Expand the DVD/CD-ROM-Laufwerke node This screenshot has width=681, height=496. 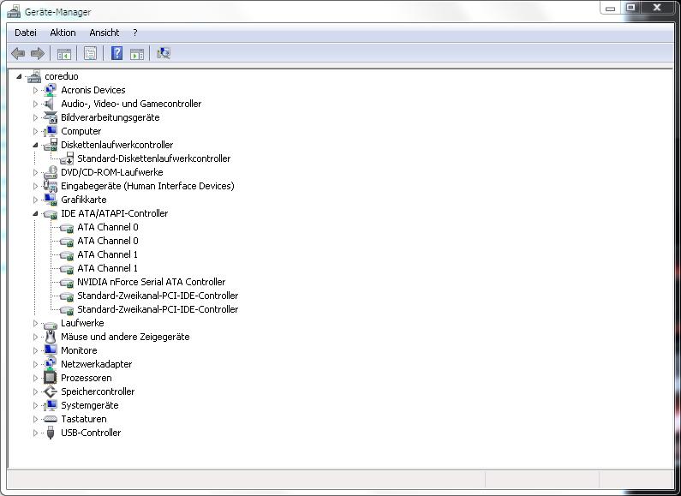35,172
